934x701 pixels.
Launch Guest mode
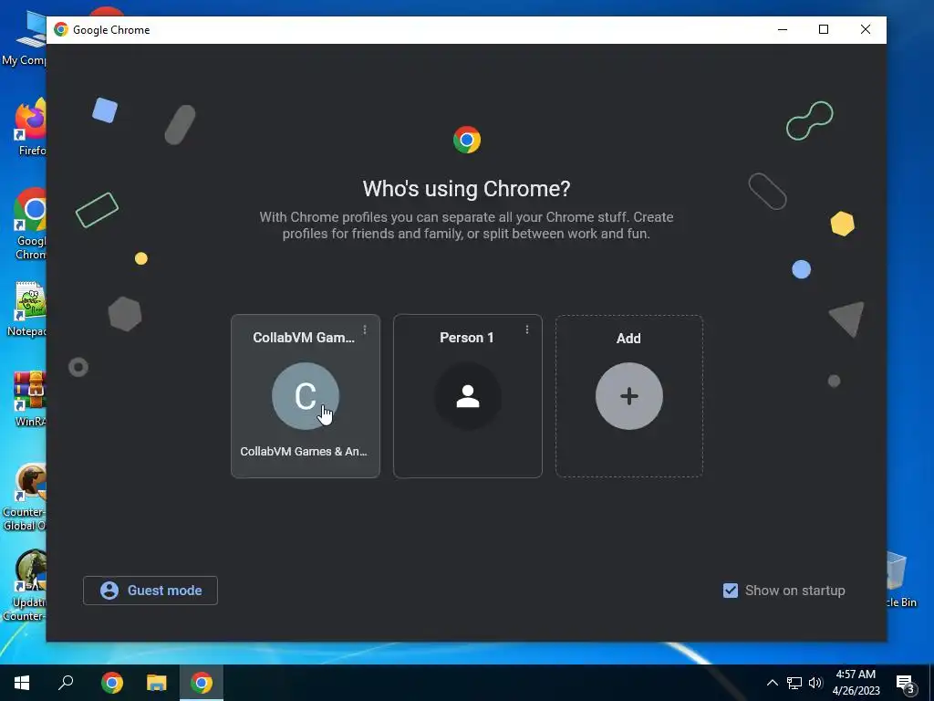tap(150, 591)
